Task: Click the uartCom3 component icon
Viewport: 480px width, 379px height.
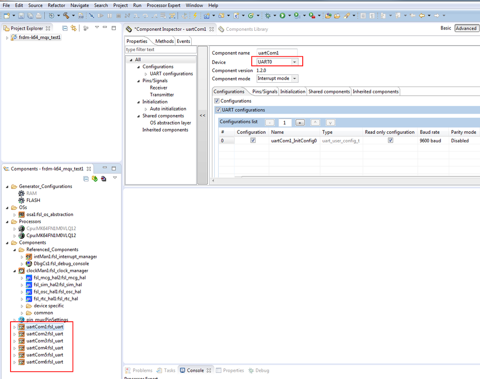Action: pyautogui.click(x=21, y=341)
